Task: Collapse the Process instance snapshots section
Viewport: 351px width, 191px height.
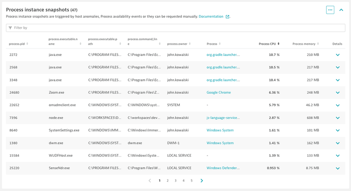Action: pos(341,10)
